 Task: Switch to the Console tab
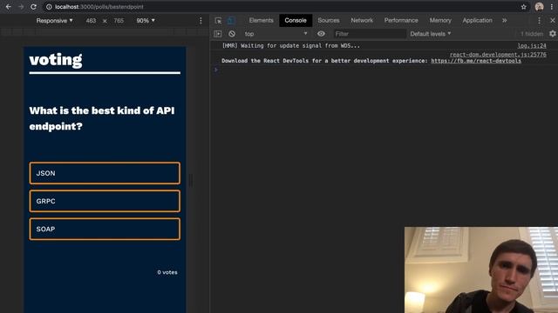pyautogui.click(x=296, y=20)
